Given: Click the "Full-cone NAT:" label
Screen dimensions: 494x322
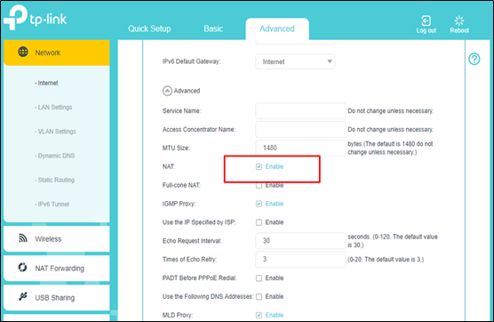Looking at the screenshot, I should [x=181, y=185].
